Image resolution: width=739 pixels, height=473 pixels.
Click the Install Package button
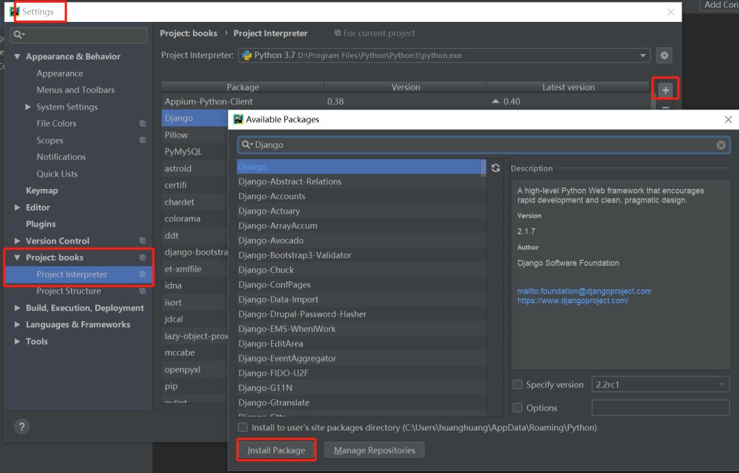276,450
